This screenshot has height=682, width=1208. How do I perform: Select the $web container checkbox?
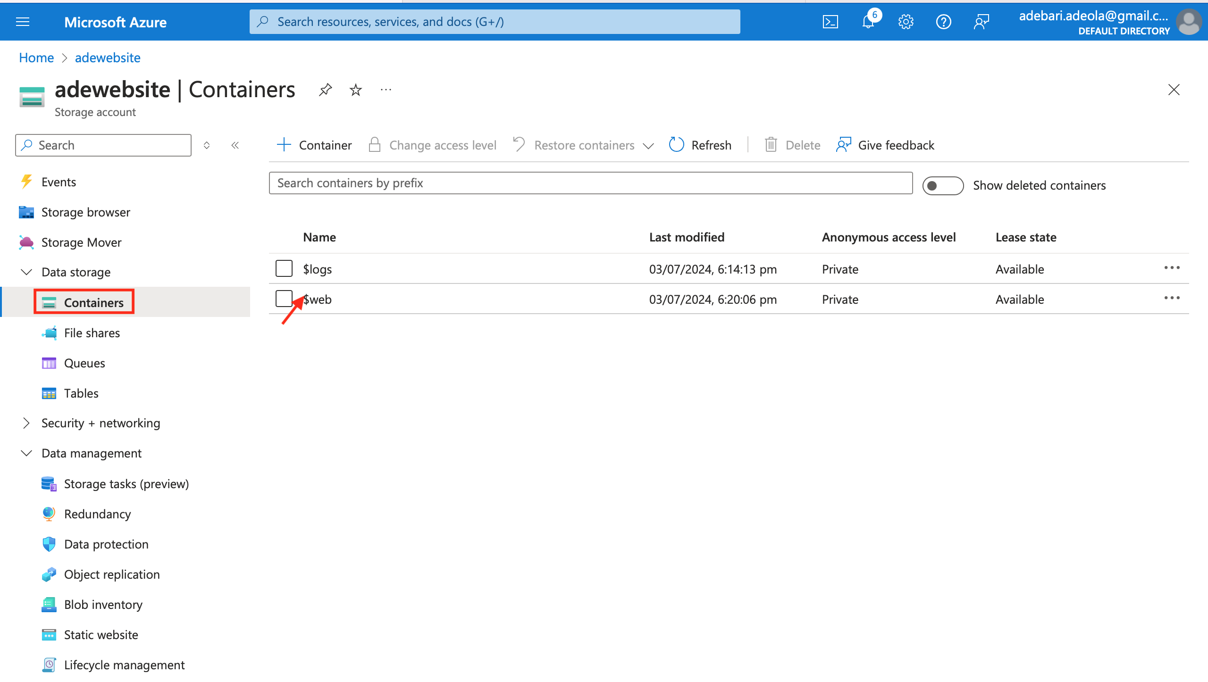tap(284, 299)
